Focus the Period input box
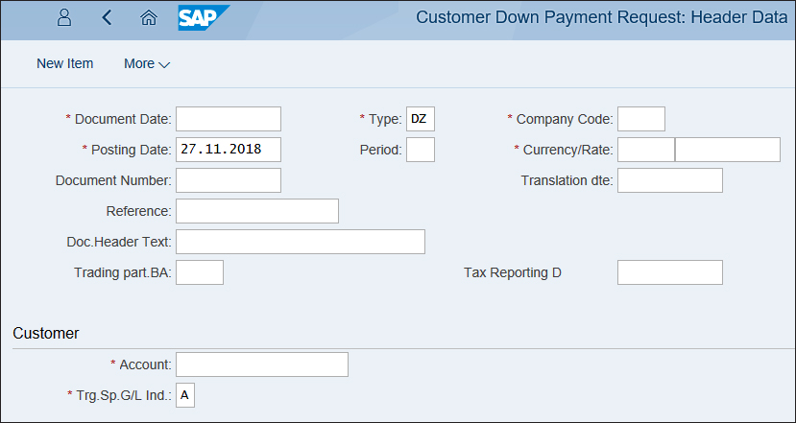Screen dimensions: 796x423 point(421,150)
